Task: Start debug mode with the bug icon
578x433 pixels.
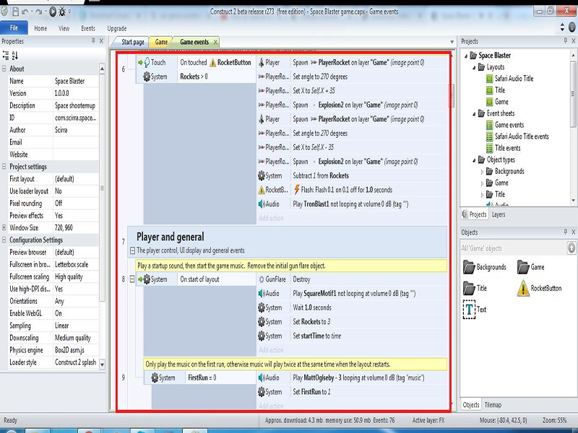Action: 62,12
